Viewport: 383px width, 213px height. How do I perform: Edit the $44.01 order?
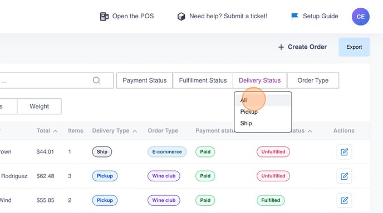click(x=344, y=152)
